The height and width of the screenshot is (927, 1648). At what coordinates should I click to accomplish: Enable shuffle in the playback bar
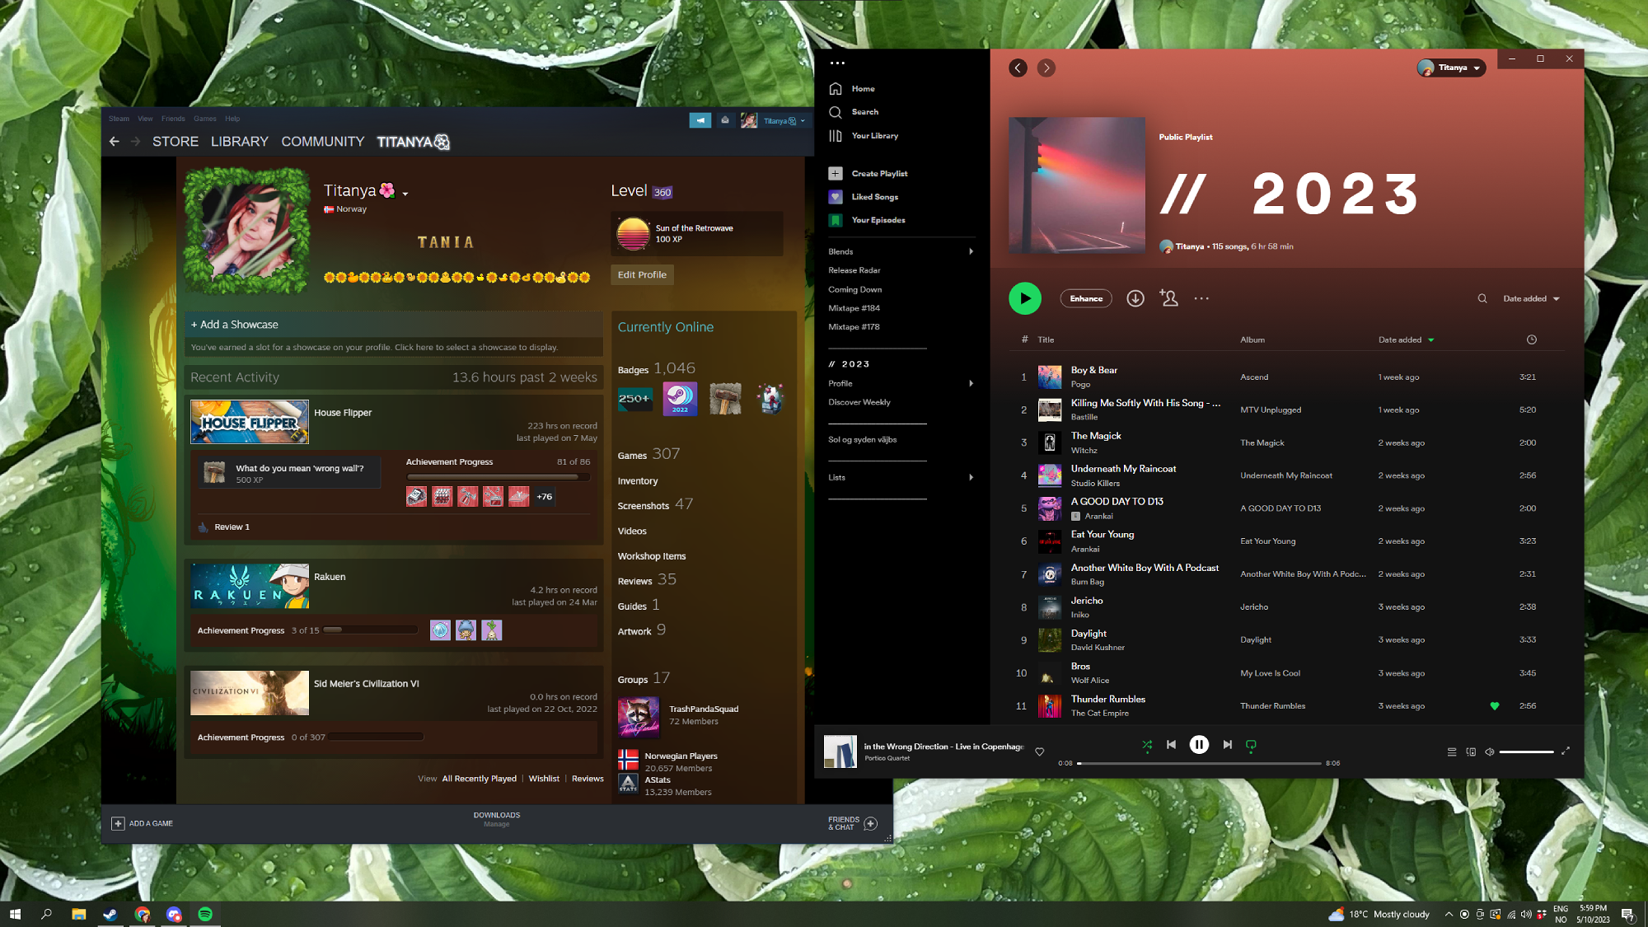point(1147,745)
